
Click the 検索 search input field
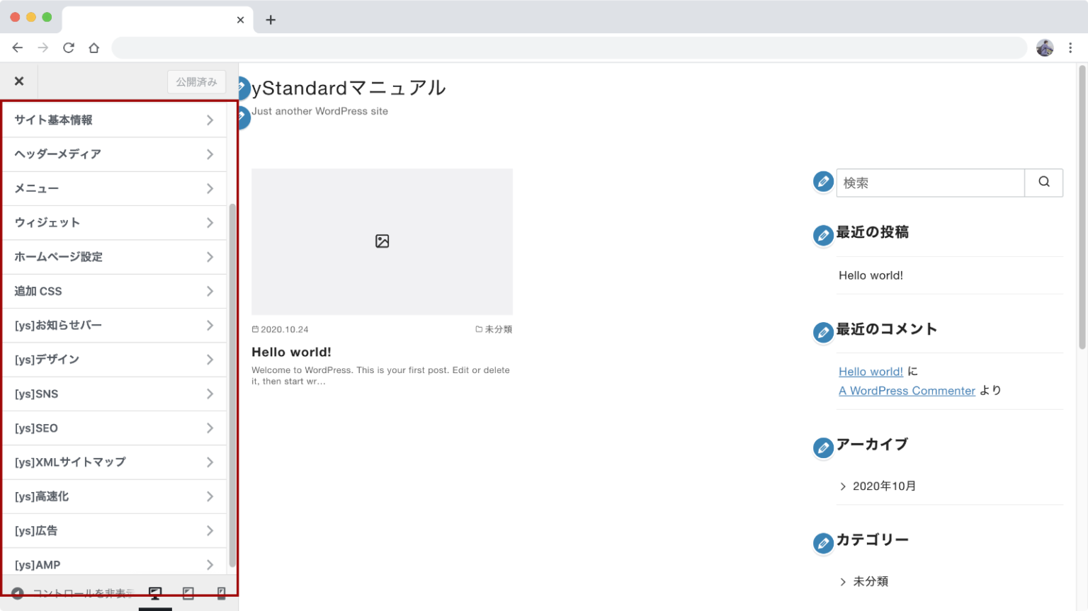(x=929, y=183)
